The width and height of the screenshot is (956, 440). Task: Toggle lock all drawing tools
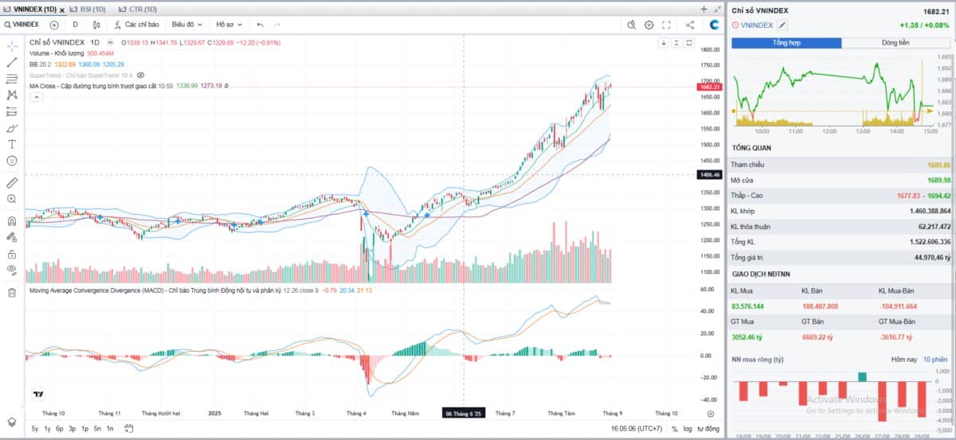(x=12, y=254)
